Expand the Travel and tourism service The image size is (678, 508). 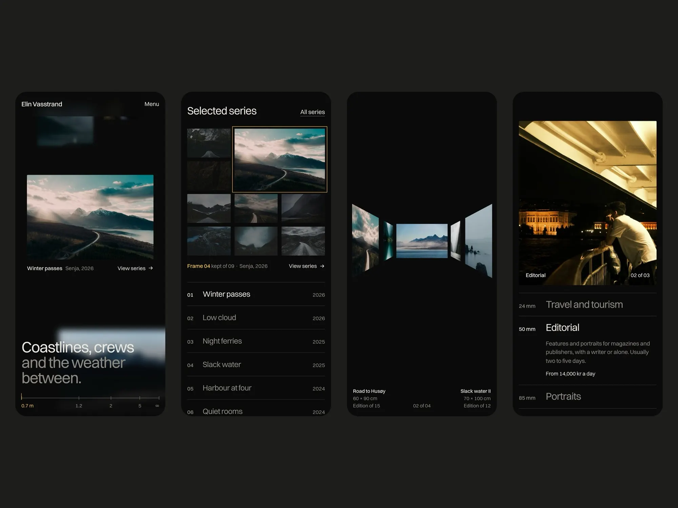[x=587, y=304]
